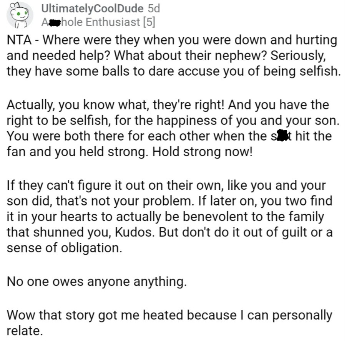This screenshot has width=347, height=341.
Task: Click the sentence 'Hold strong now!'
Action: 203,152
